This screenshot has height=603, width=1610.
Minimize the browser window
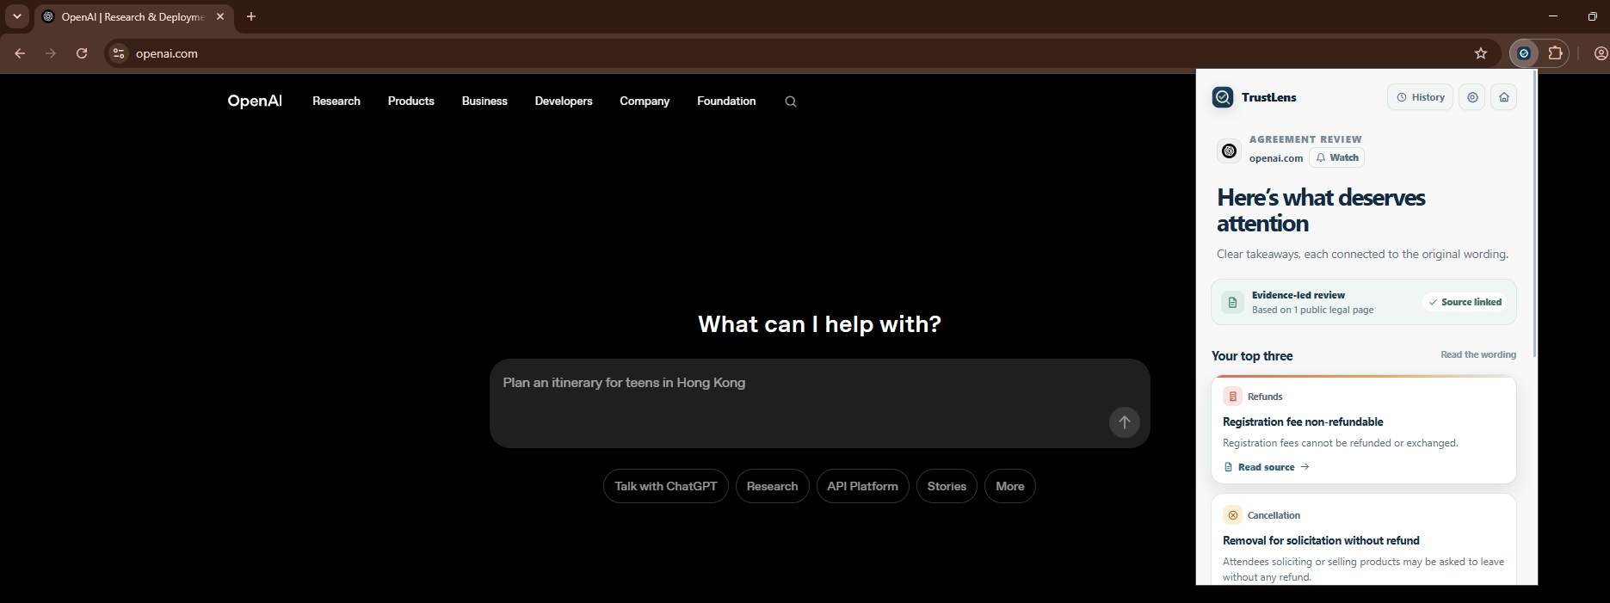coord(1553,16)
